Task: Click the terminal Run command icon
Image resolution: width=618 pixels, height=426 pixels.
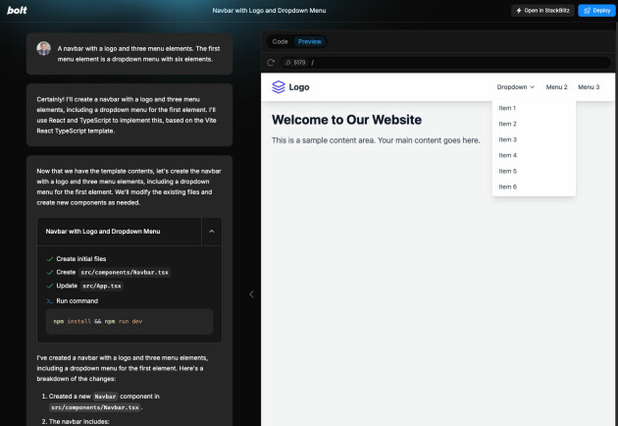Action: point(50,301)
